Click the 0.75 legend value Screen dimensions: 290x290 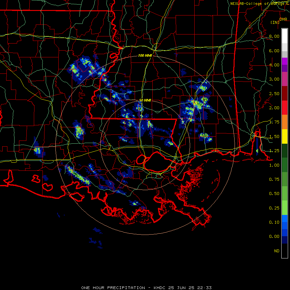[274, 179]
